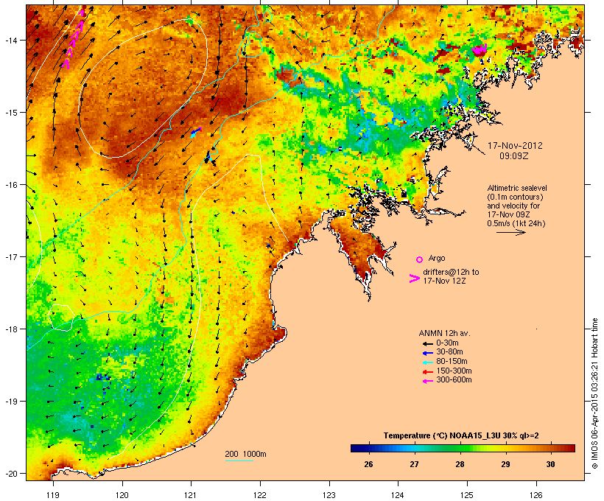Screen dimensions: 604x501
Task: Click the longitude label 119
Action: 53,495
